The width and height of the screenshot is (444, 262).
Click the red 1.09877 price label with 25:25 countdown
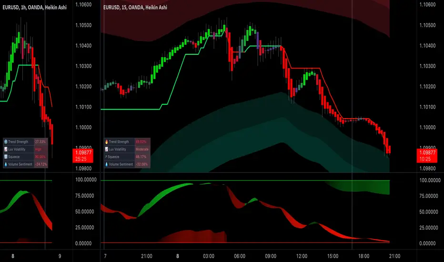(x=83, y=156)
